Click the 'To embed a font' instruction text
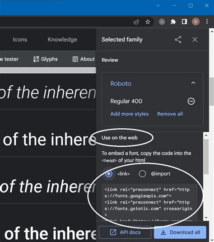 [x=146, y=157]
